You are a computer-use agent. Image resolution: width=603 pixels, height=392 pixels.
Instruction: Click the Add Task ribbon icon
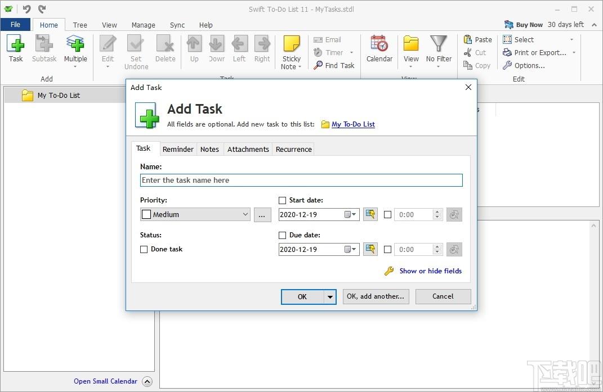[16, 43]
